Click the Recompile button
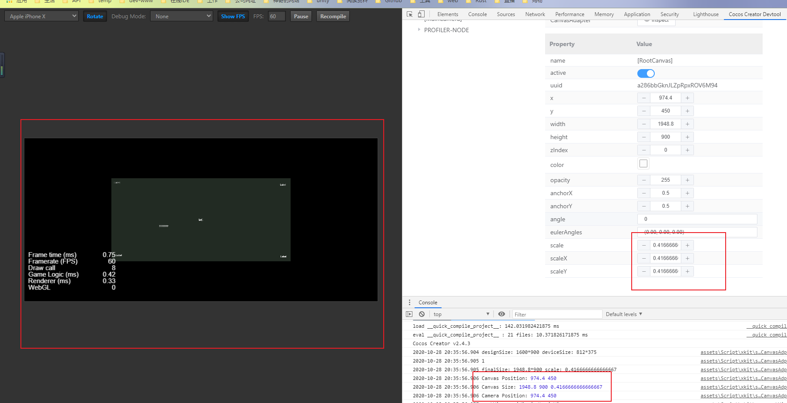Viewport: 787px width, 403px height. pos(333,17)
